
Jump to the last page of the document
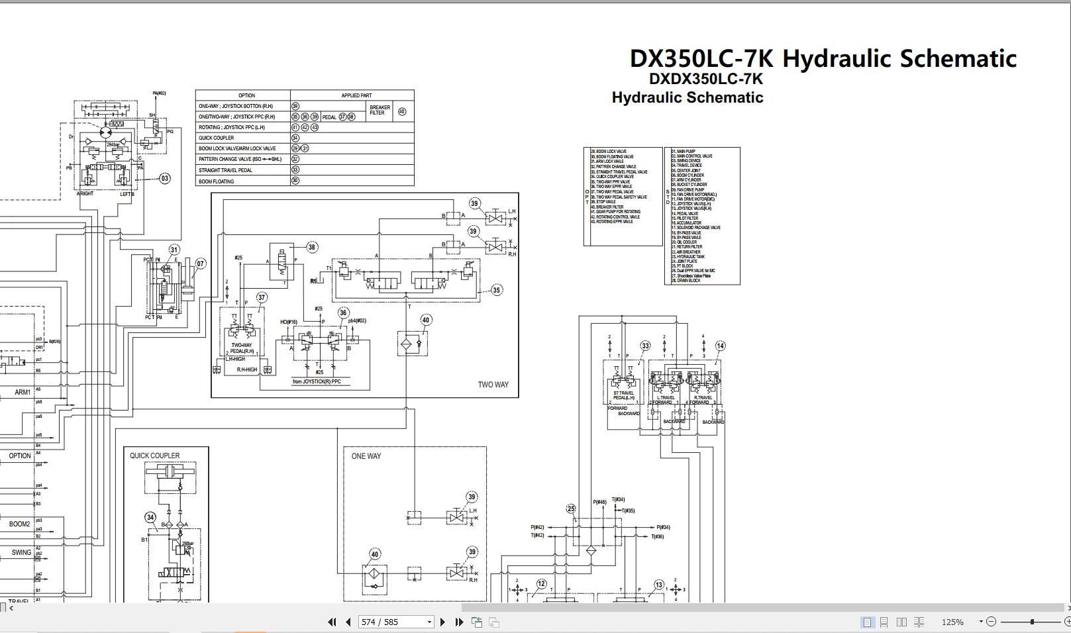coord(458,622)
